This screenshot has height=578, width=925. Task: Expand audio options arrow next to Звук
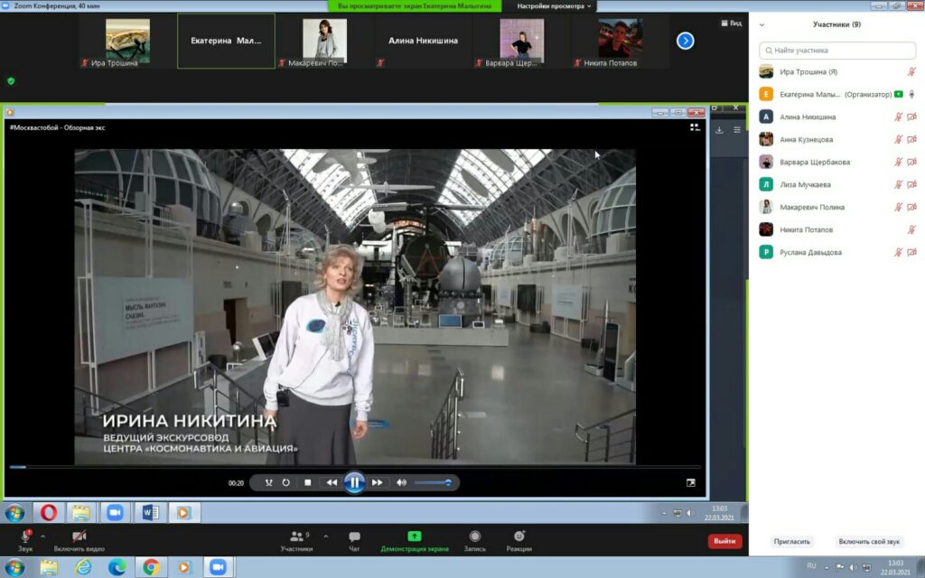pos(42,536)
